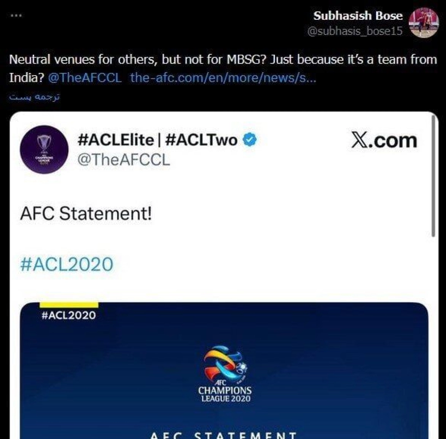Click the ACL Champions League purple avatar
Viewport: 446px width, 439px height.
pyautogui.click(x=44, y=149)
